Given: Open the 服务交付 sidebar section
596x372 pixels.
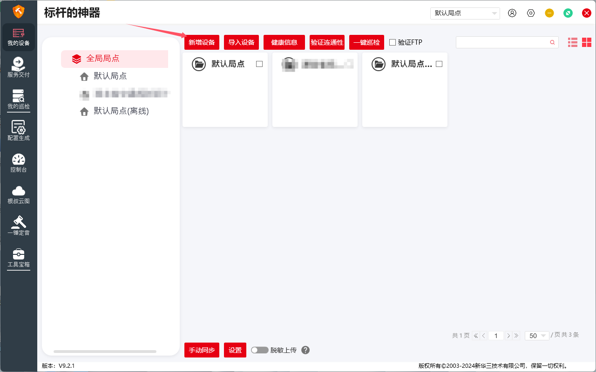Looking at the screenshot, I should pos(19,67).
